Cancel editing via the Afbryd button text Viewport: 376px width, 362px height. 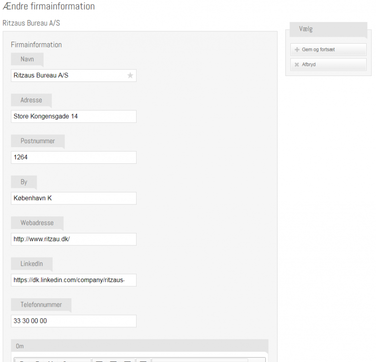click(309, 64)
